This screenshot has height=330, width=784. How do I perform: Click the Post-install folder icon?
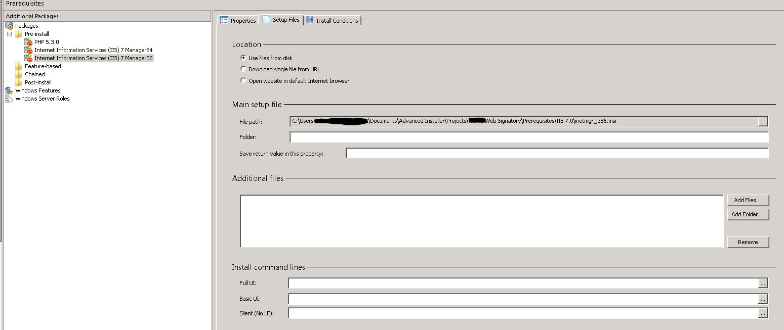(x=19, y=82)
